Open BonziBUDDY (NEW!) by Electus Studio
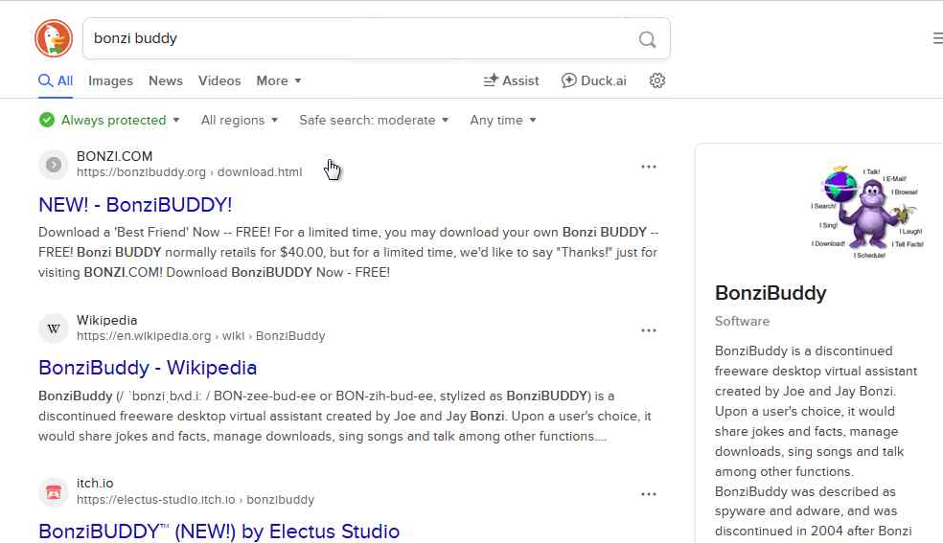This screenshot has height=543, width=943. point(218,531)
